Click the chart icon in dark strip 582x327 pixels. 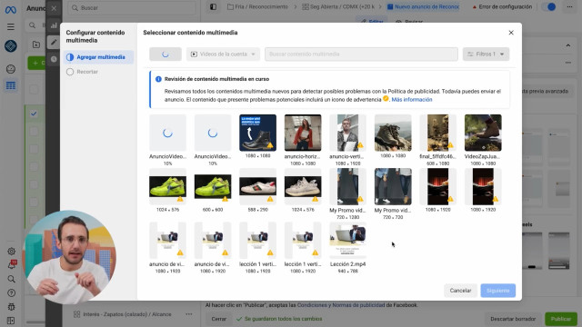tap(54, 25)
